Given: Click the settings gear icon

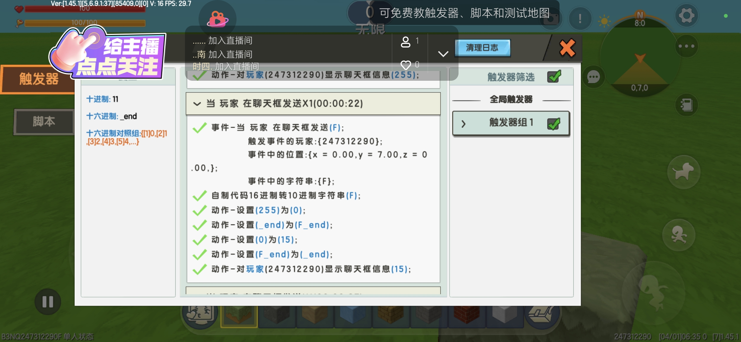Looking at the screenshot, I should click(686, 16).
